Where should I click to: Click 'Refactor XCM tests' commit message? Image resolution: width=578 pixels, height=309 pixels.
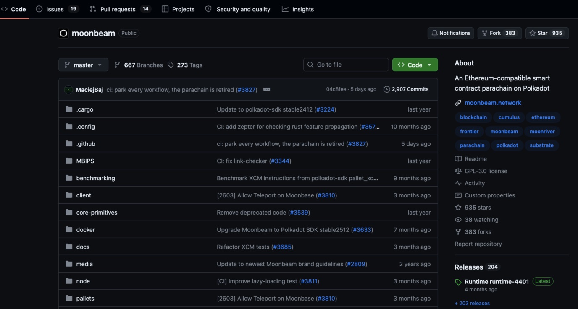(243, 247)
